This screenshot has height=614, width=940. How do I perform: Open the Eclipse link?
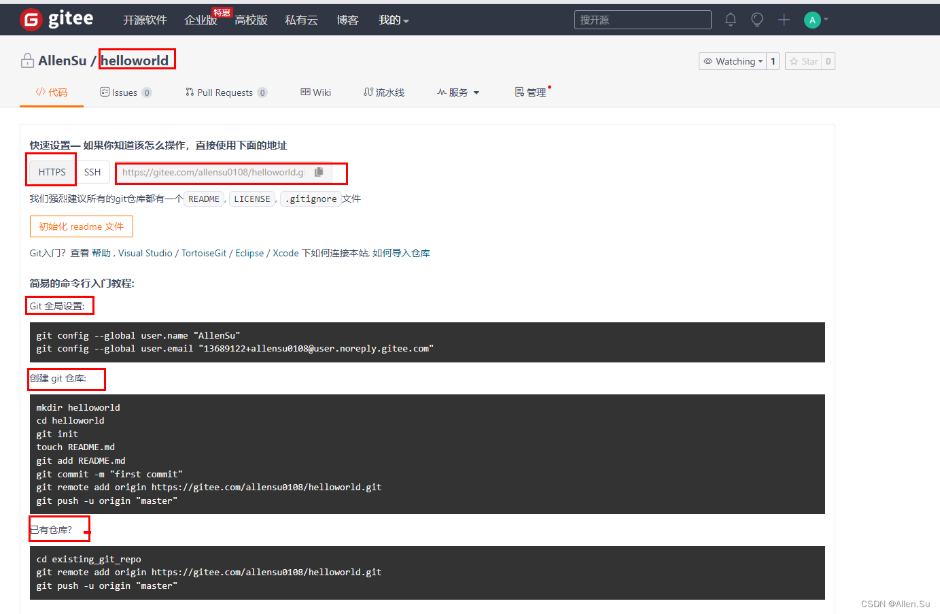coord(249,253)
